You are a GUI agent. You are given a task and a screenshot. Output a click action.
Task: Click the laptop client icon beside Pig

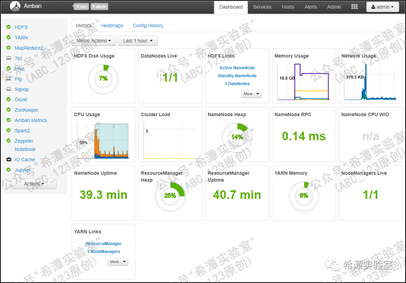click(x=9, y=79)
